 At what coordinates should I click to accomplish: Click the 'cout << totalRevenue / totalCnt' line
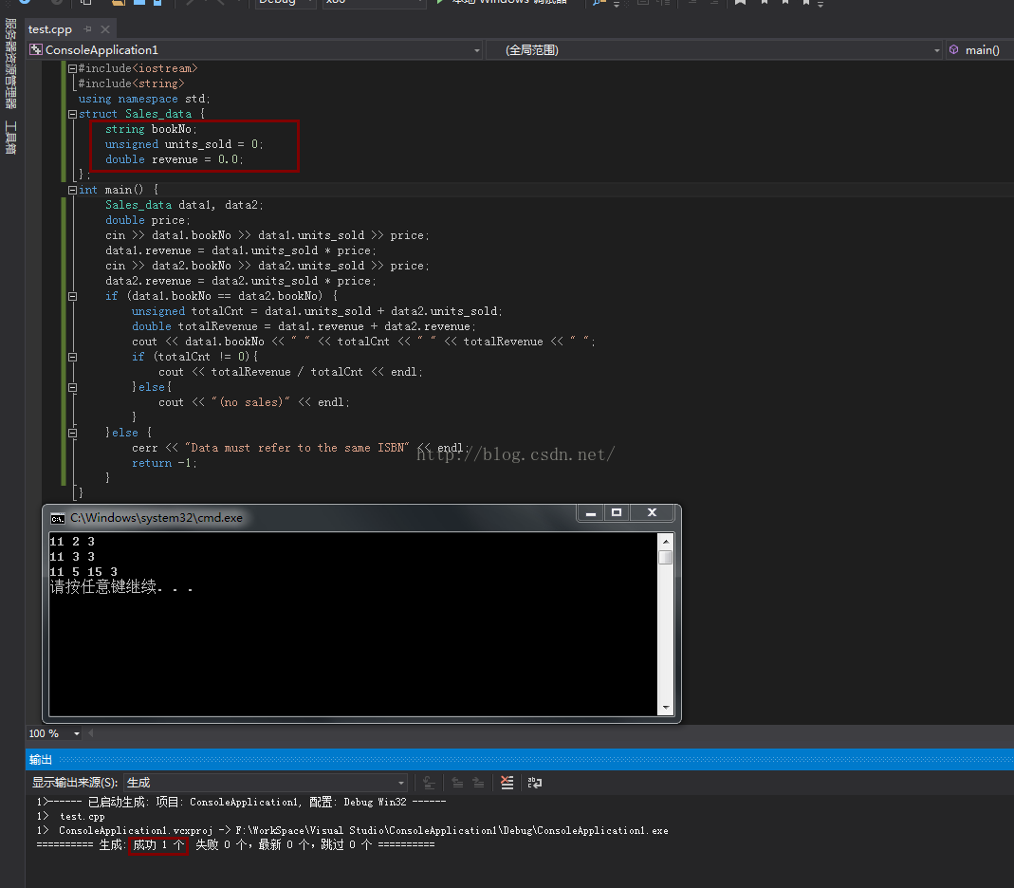[290, 372]
